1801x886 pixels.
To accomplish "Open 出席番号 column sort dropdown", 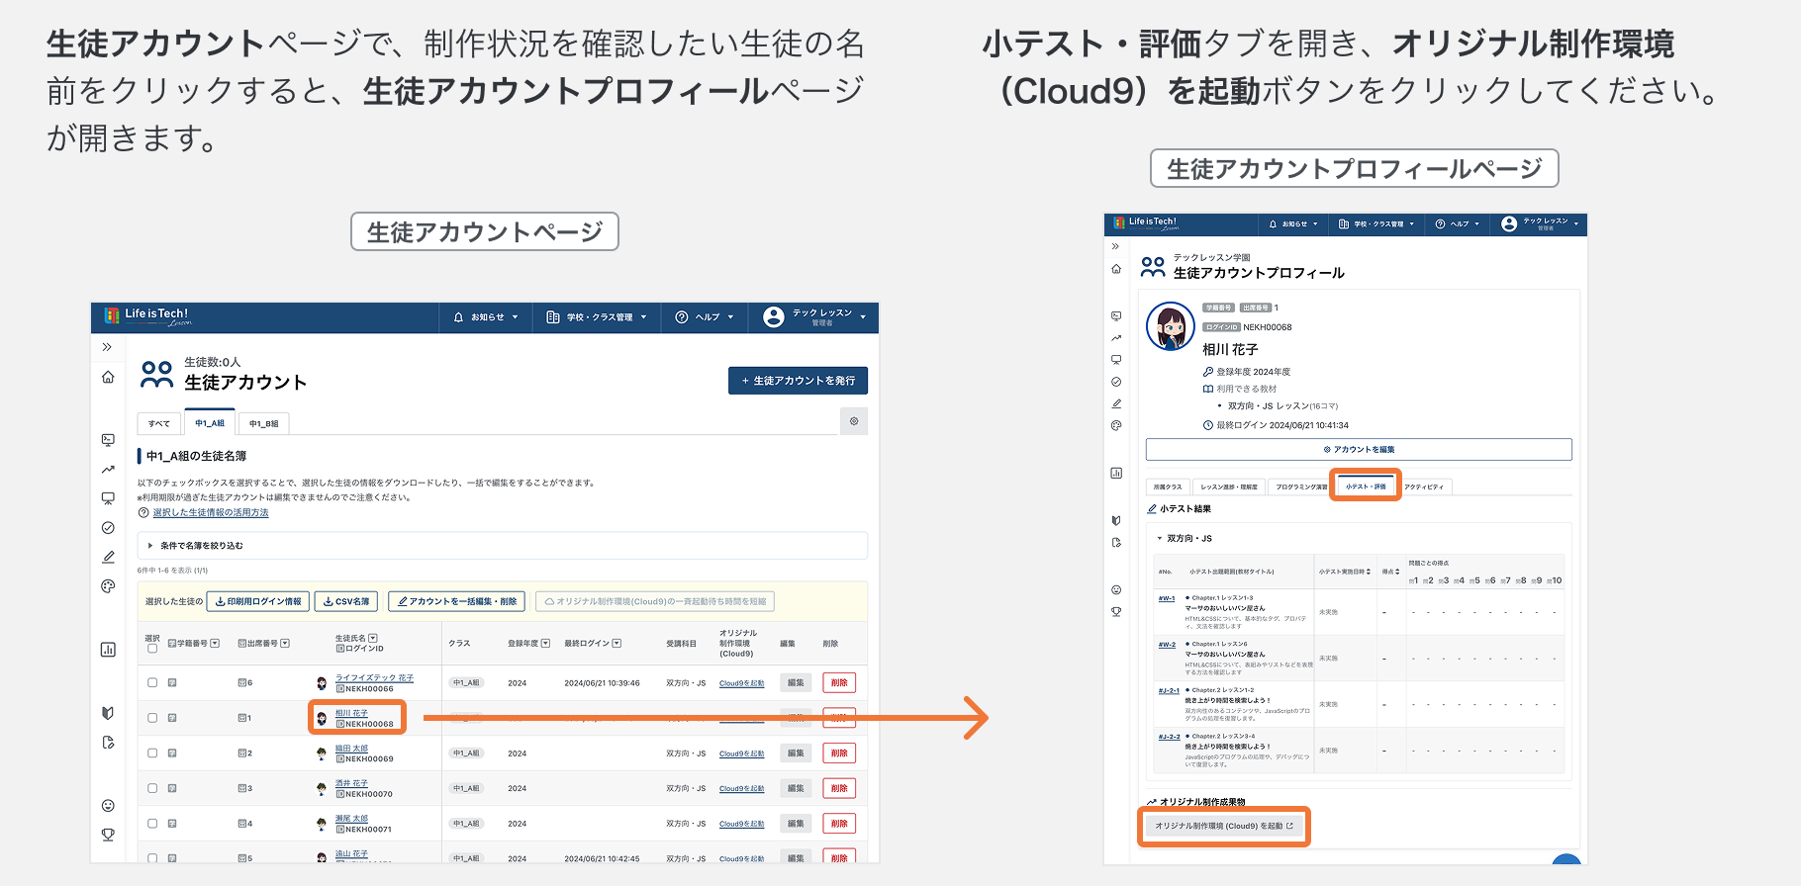I will [x=285, y=644].
